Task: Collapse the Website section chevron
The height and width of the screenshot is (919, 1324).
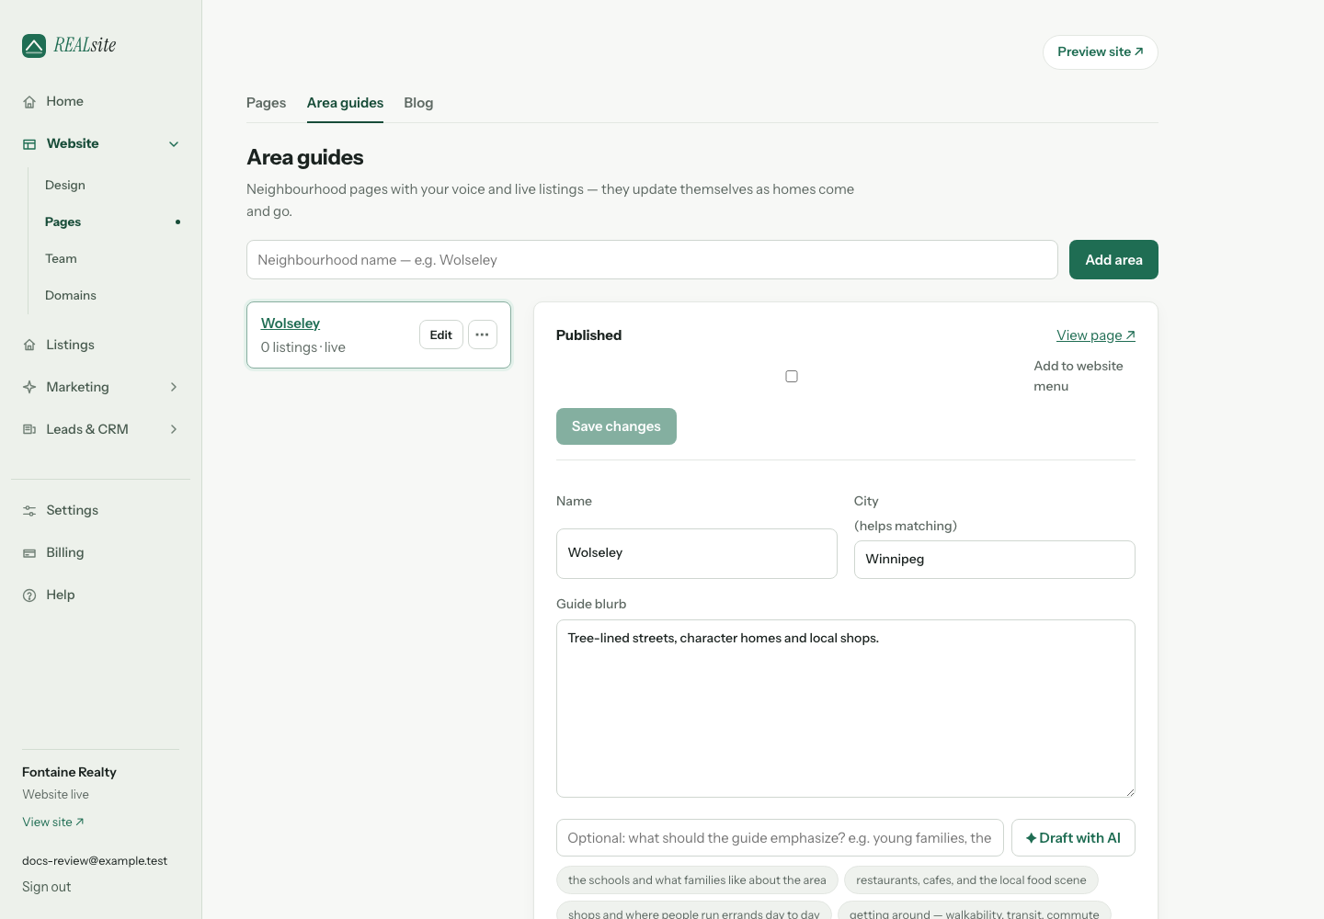Action: pos(174,144)
